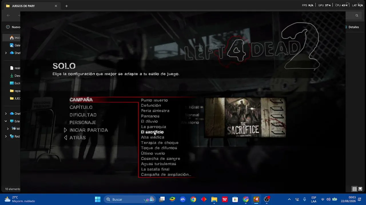The image size is (366, 205).
Task: Open the Windows Start menu
Action: tap(98, 199)
